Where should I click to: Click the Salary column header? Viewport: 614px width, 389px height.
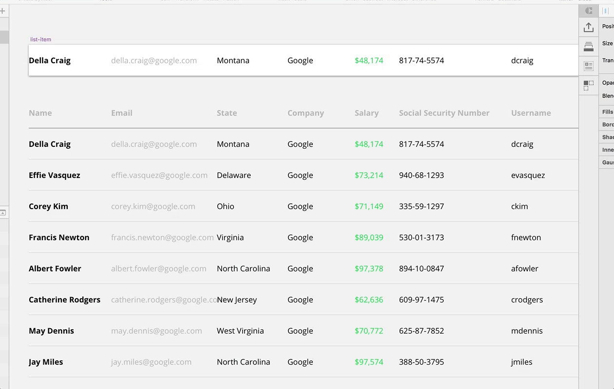pyautogui.click(x=366, y=113)
